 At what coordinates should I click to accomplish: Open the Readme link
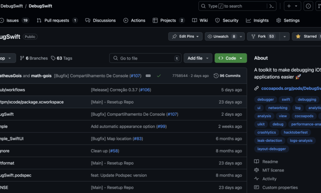(x=266, y=162)
